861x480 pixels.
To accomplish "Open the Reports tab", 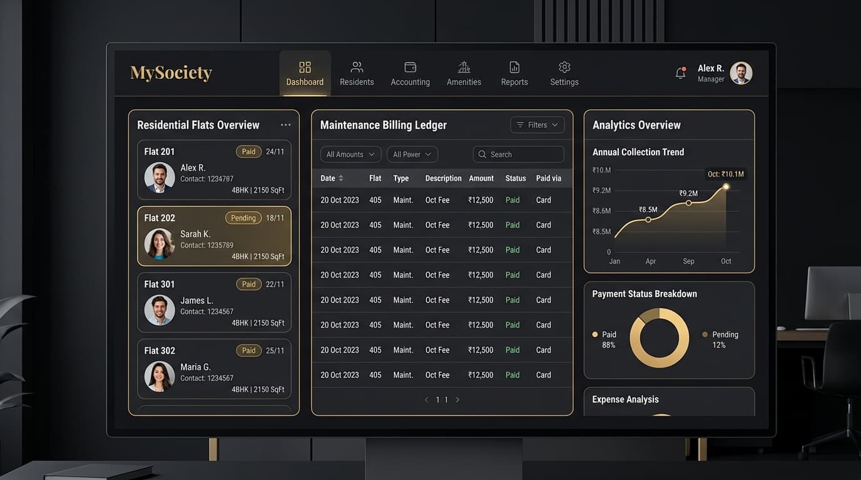I will 514,73.
